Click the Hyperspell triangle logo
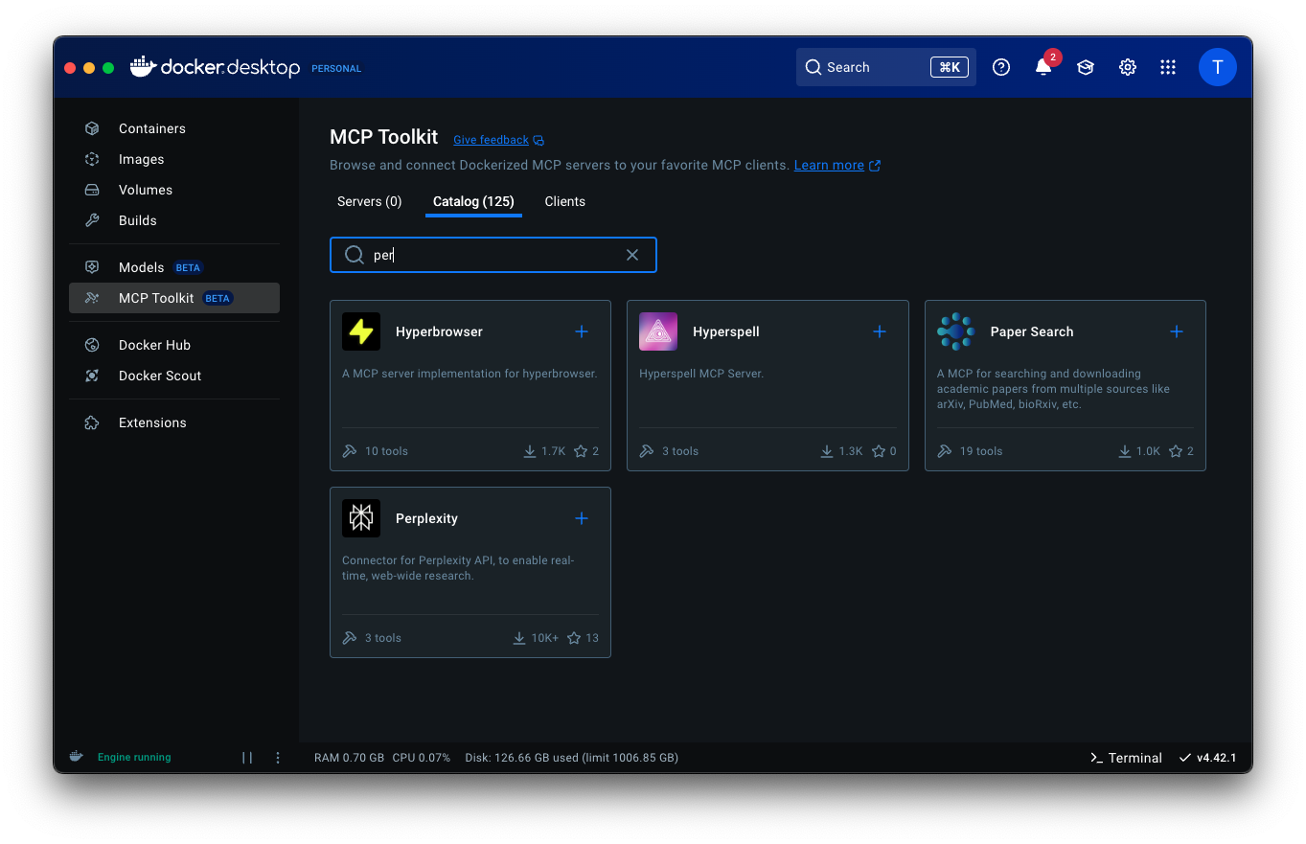The image size is (1306, 844). (658, 331)
